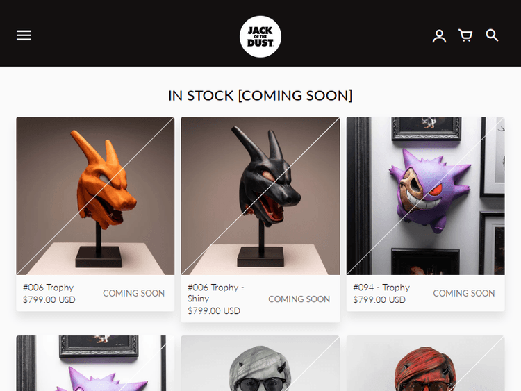This screenshot has width=521, height=391.
Task: Open the hamburger navigation menu
Action: pyautogui.click(x=24, y=35)
